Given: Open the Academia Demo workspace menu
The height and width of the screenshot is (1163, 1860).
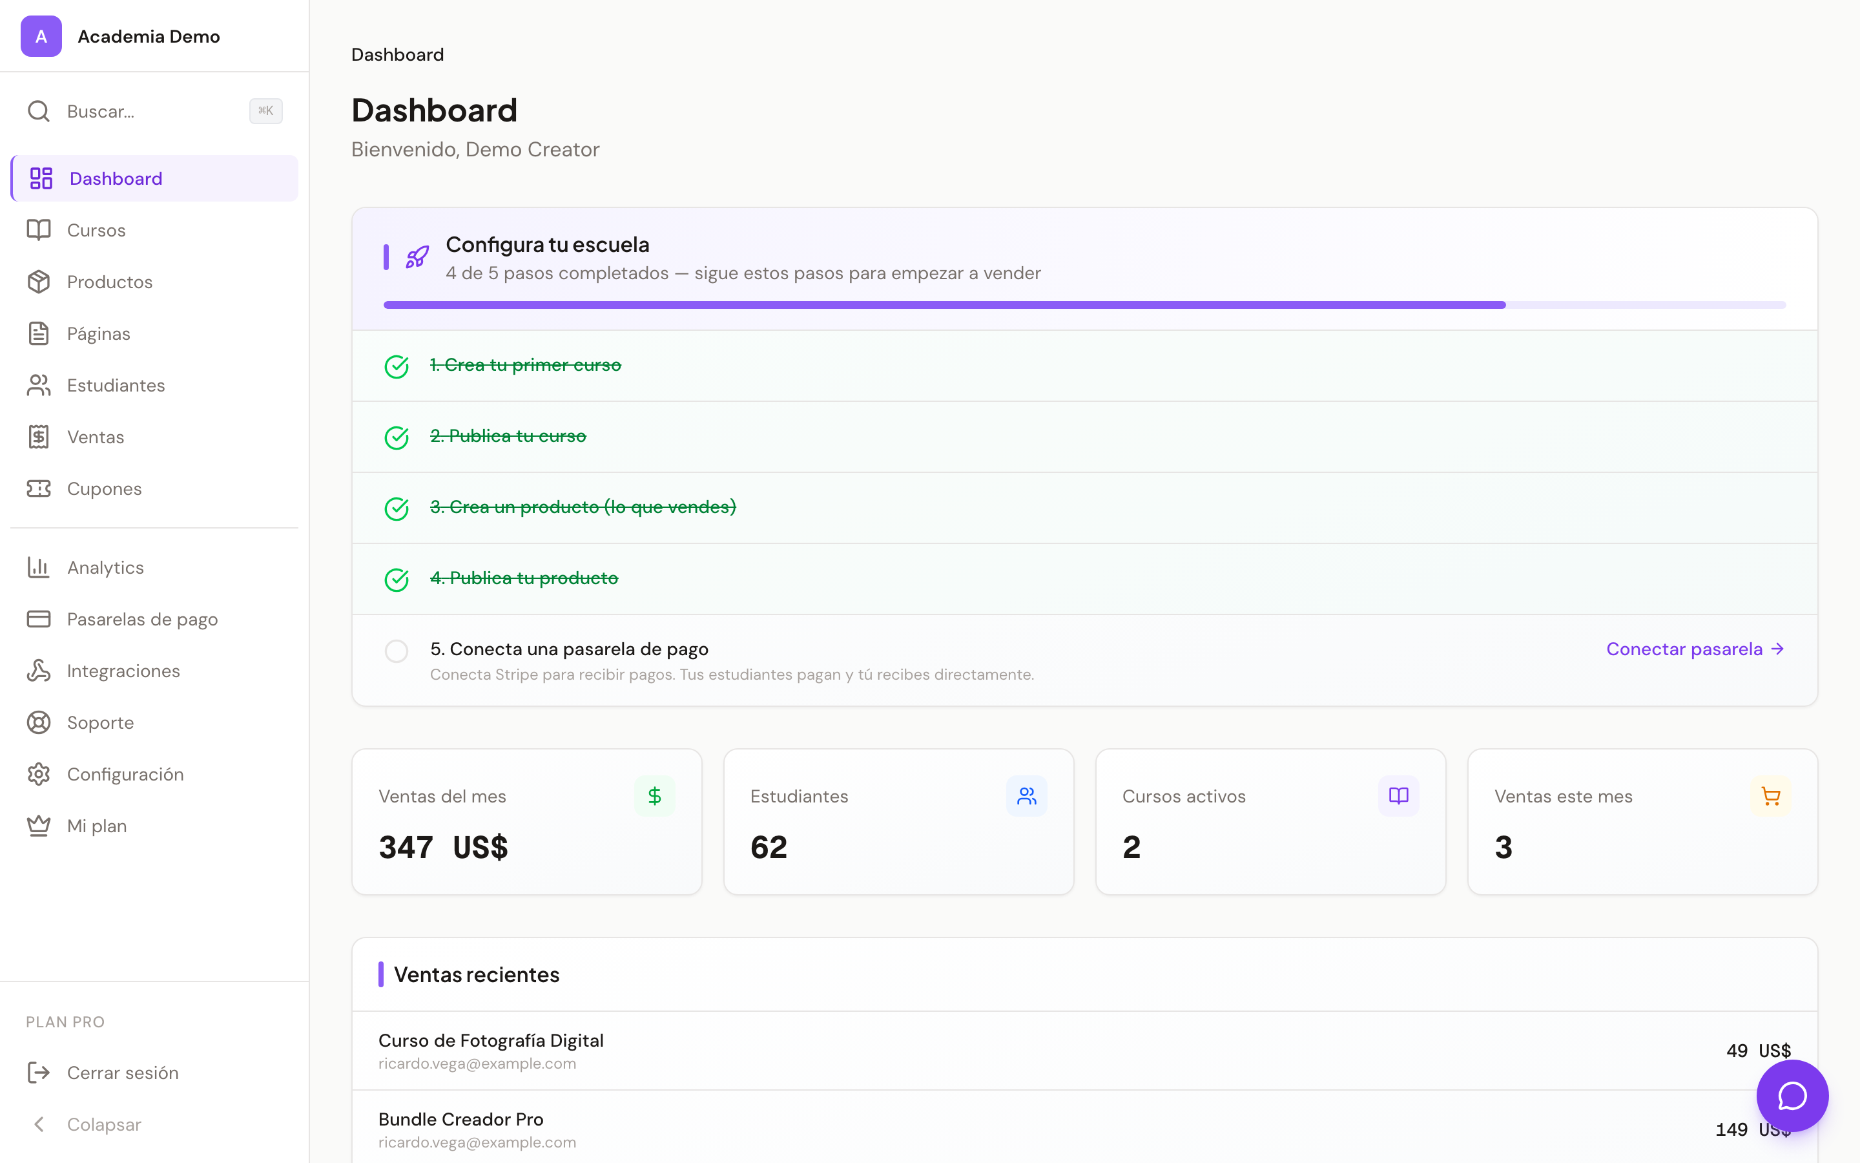Looking at the screenshot, I should (149, 36).
